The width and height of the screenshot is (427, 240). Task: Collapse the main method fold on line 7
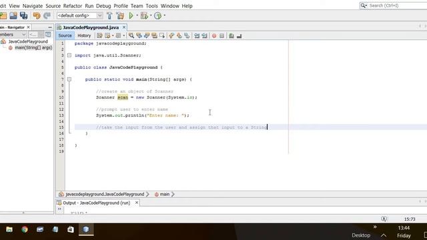point(69,79)
